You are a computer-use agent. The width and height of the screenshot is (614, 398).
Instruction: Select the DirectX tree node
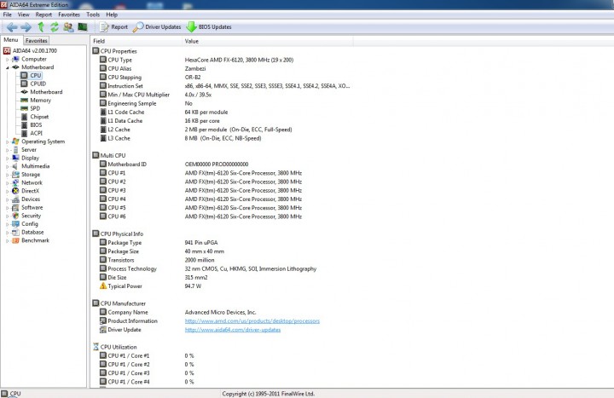click(26, 191)
